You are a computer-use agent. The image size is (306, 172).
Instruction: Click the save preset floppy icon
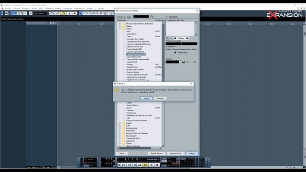tap(184, 62)
